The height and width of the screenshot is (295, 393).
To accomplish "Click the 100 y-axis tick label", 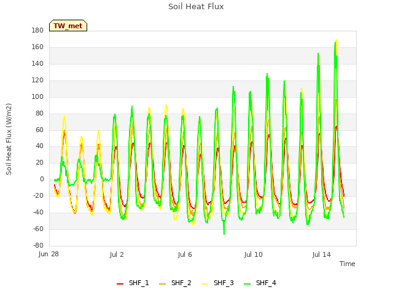I will (37, 97).
